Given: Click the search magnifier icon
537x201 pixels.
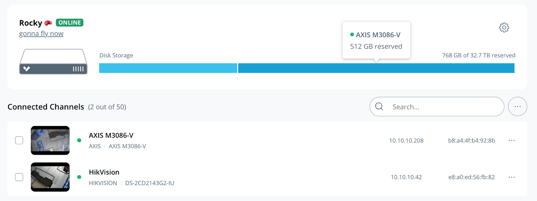Looking at the screenshot, I should coord(379,107).
